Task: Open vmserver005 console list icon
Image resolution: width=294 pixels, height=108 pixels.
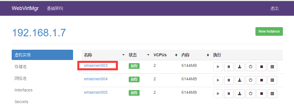Action: 272,93
